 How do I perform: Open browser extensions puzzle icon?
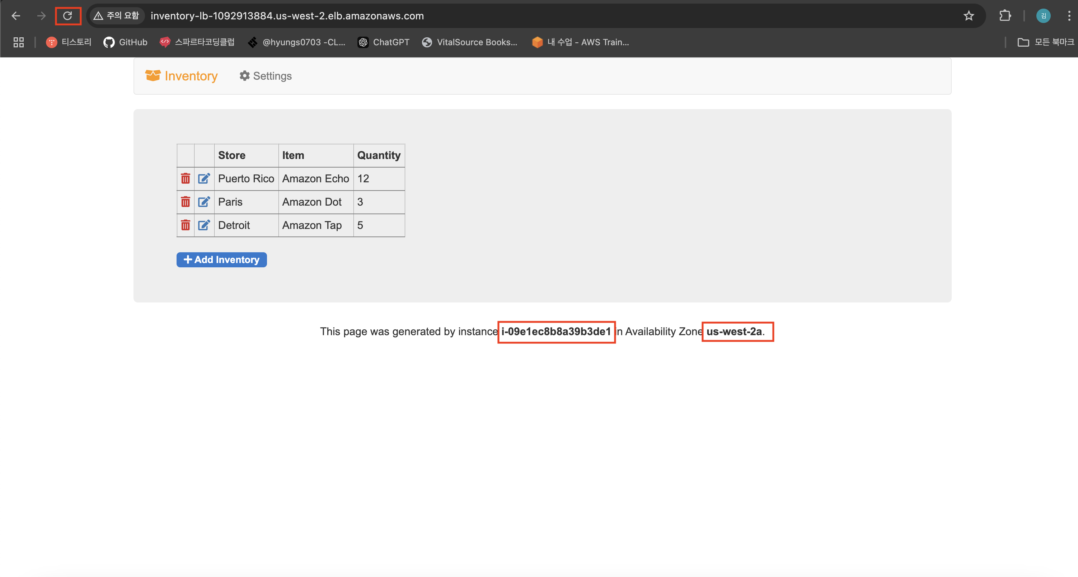[x=1005, y=16]
